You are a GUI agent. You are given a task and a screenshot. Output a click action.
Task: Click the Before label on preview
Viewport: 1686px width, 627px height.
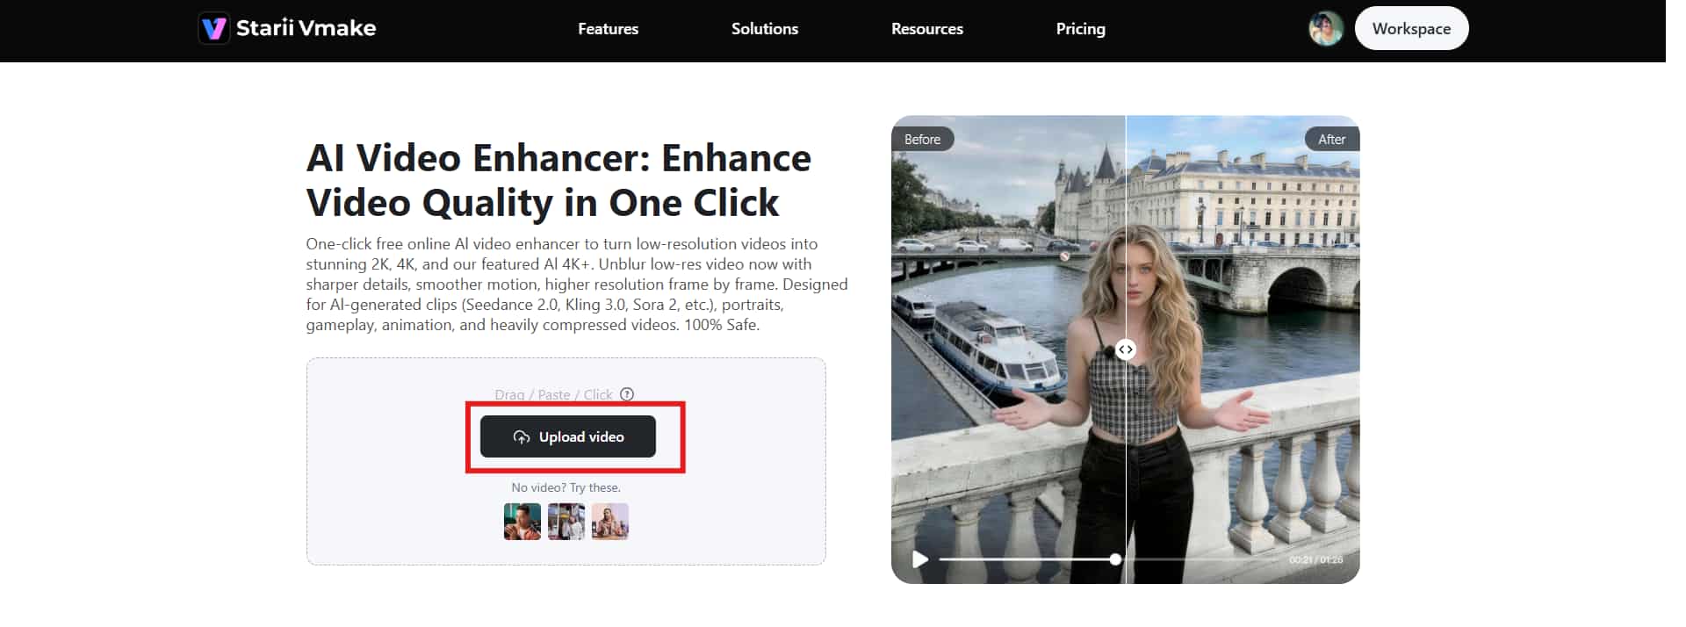(922, 139)
